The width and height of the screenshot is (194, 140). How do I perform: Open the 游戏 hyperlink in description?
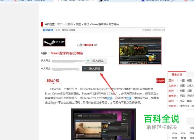coord(110,98)
